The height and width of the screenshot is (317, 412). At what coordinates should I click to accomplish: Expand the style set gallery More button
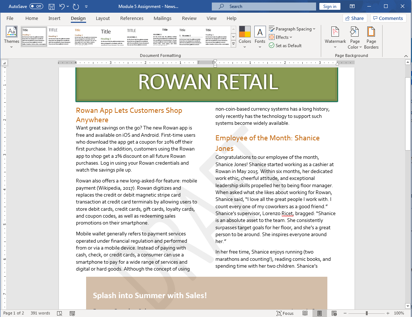tap(233, 44)
